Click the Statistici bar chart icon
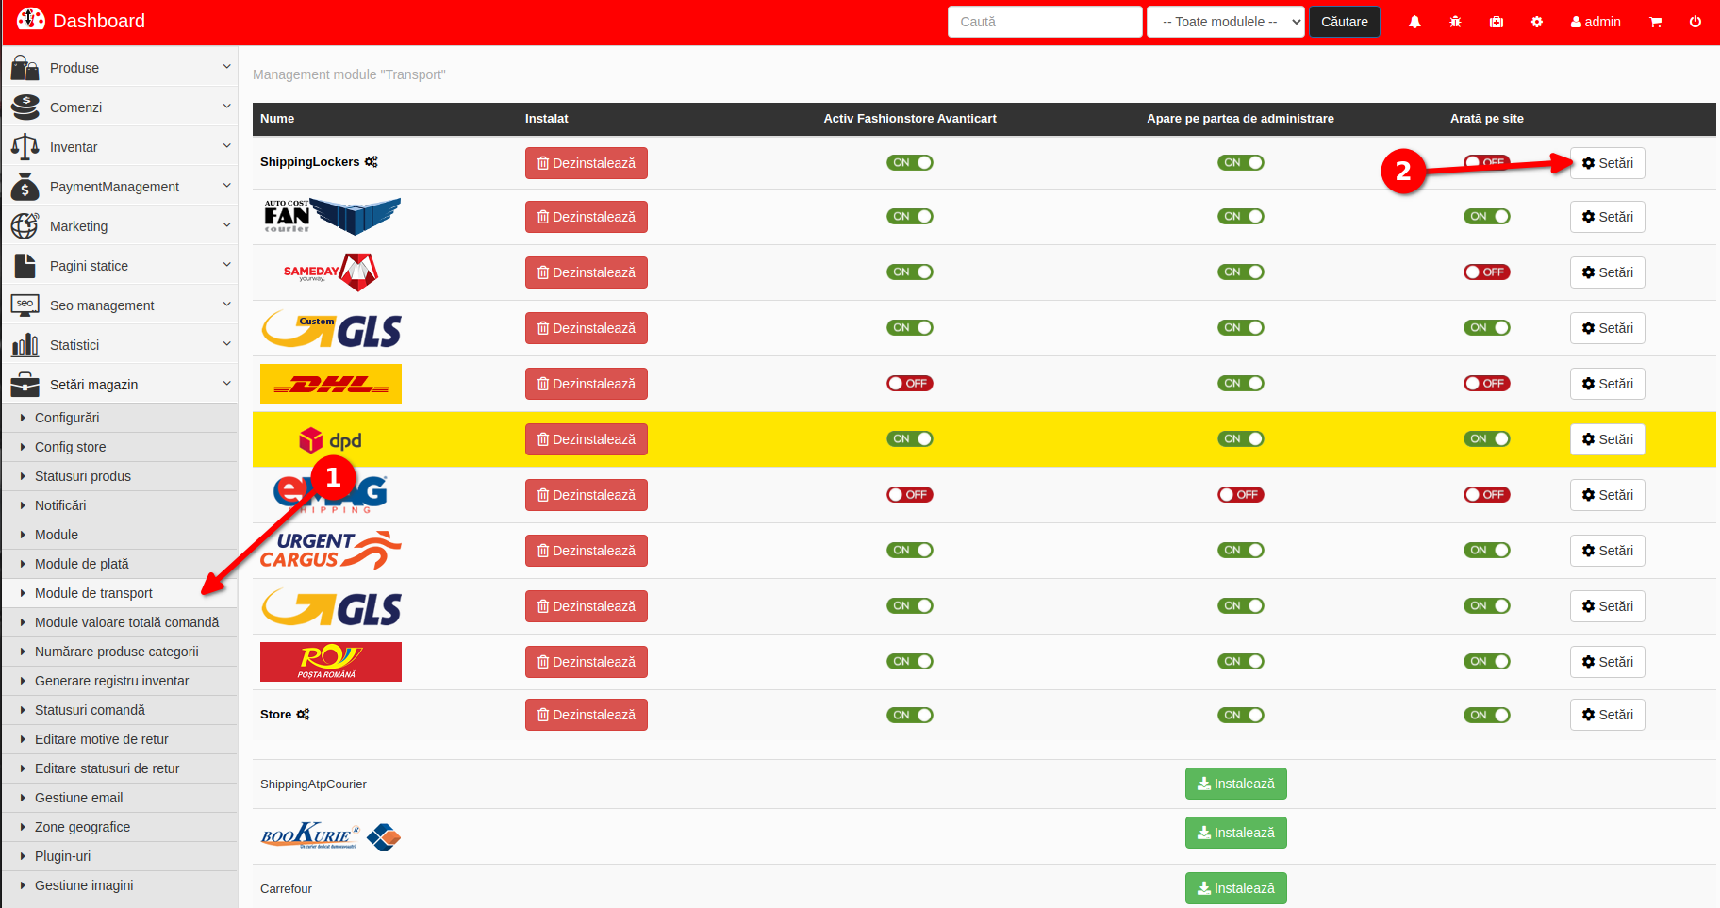The height and width of the screenshot is (908, 1720). 25,345
